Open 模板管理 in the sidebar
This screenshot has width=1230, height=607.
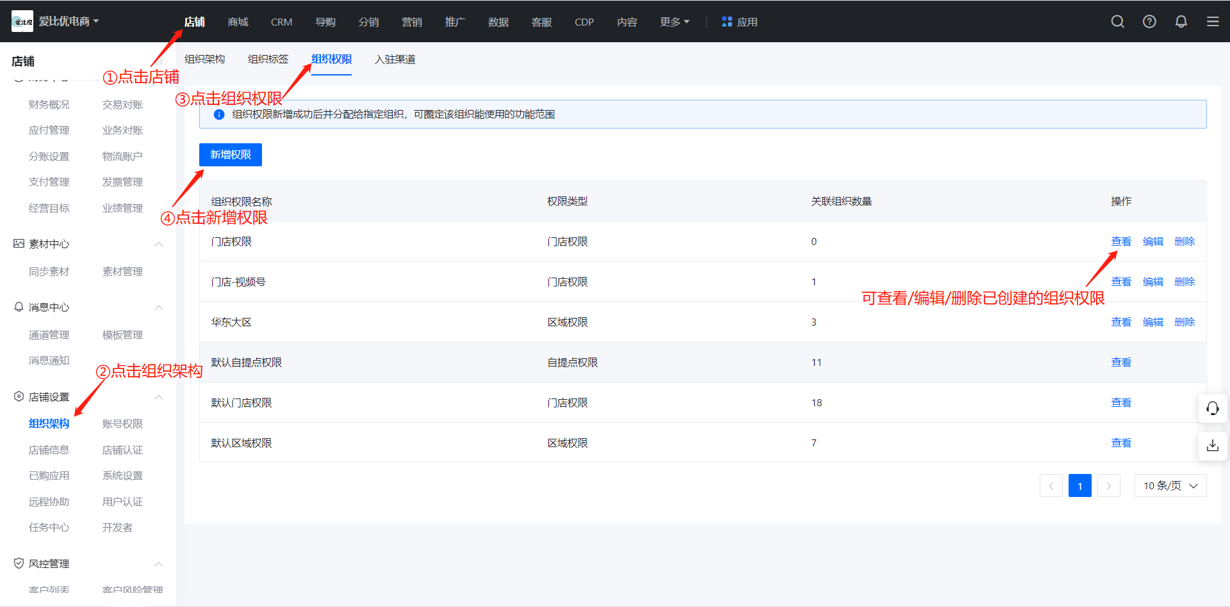tap(122, 335)
